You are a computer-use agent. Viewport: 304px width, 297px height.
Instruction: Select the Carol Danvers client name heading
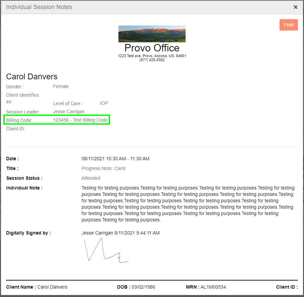(32, 77)
